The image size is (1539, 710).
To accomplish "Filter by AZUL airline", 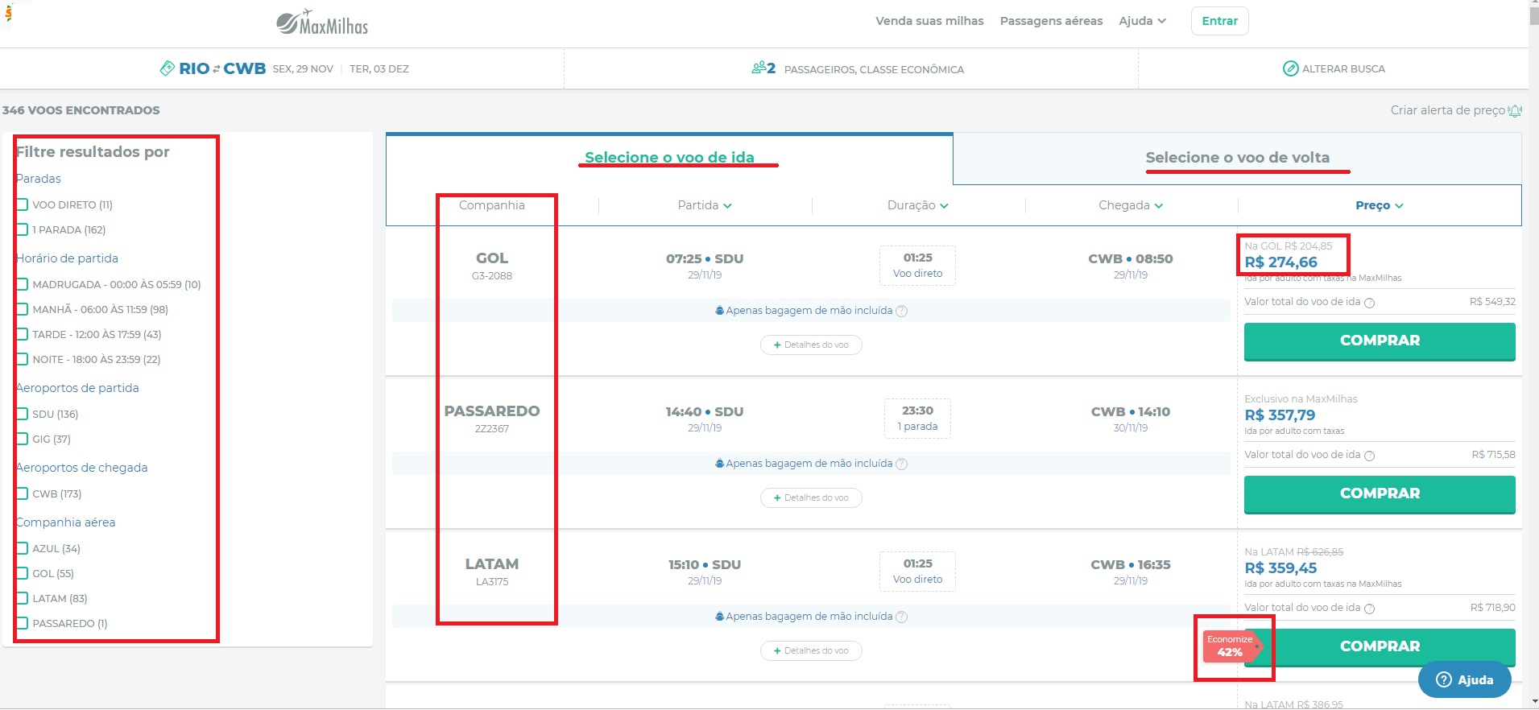I will pyautogui.click(x=23, y=548).
